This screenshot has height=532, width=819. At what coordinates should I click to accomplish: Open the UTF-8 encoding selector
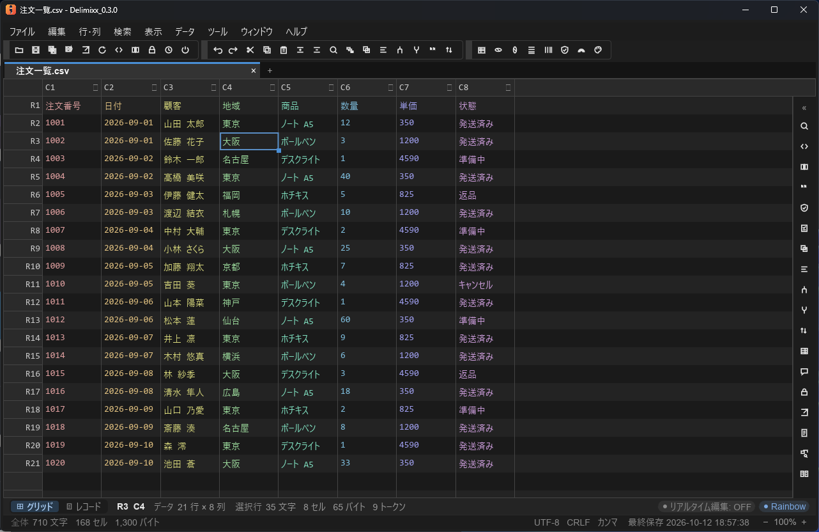(x=546, y=522)
